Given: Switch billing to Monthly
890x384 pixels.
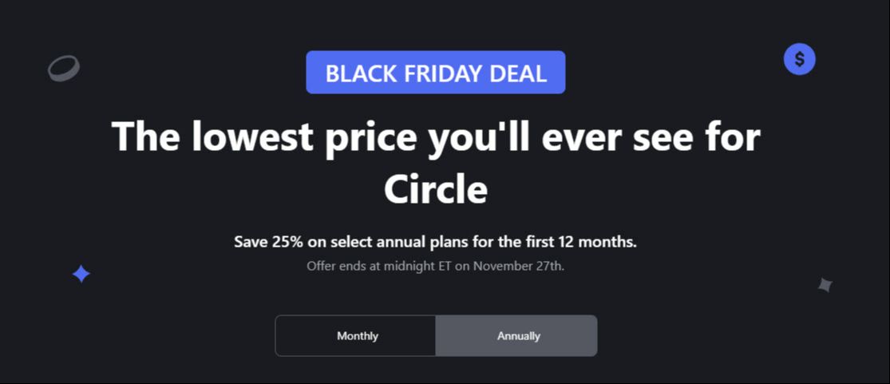Looking at the screenshot, I should (356, 336).
